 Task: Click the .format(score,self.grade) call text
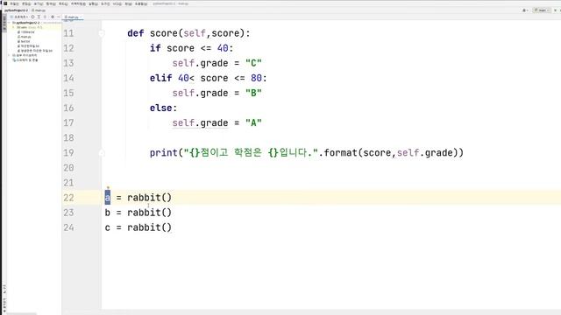391,153
